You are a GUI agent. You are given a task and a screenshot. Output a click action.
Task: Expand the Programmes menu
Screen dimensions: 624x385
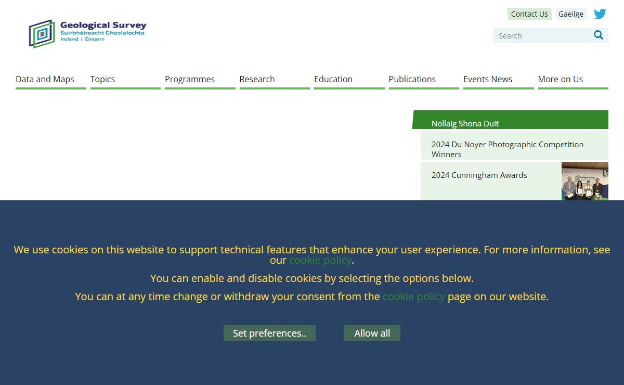point(190,79)
